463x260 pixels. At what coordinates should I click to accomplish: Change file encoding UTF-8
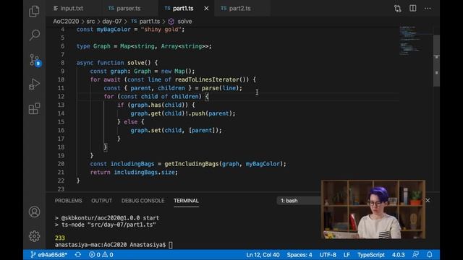(328, 255)
